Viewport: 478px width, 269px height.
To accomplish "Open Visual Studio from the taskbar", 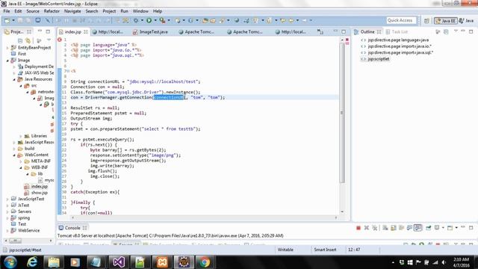I will tap(119, 262).
